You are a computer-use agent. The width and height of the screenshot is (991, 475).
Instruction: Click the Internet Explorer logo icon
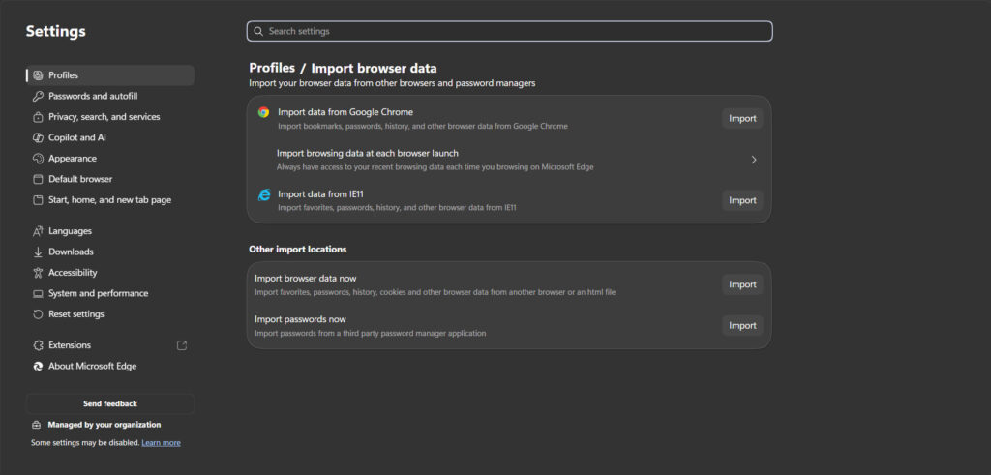(x=263, y=194)
